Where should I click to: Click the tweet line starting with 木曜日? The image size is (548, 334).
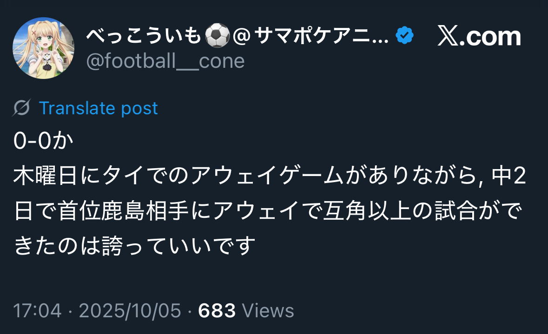pos(232,177)
